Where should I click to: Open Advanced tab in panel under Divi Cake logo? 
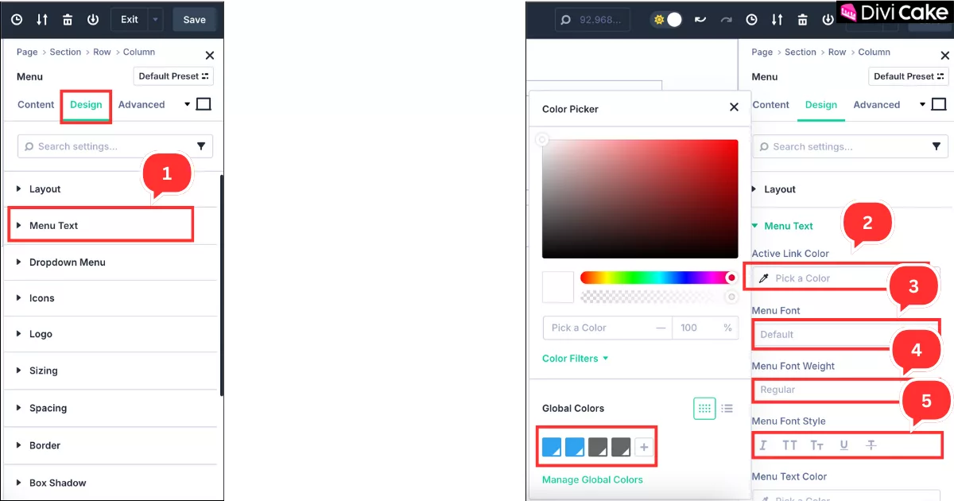coord(876,104)
